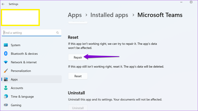Click the Network wifi icon
Image resolution: width=198 pixels, height=111 pixels.
(x=6, y=62)
